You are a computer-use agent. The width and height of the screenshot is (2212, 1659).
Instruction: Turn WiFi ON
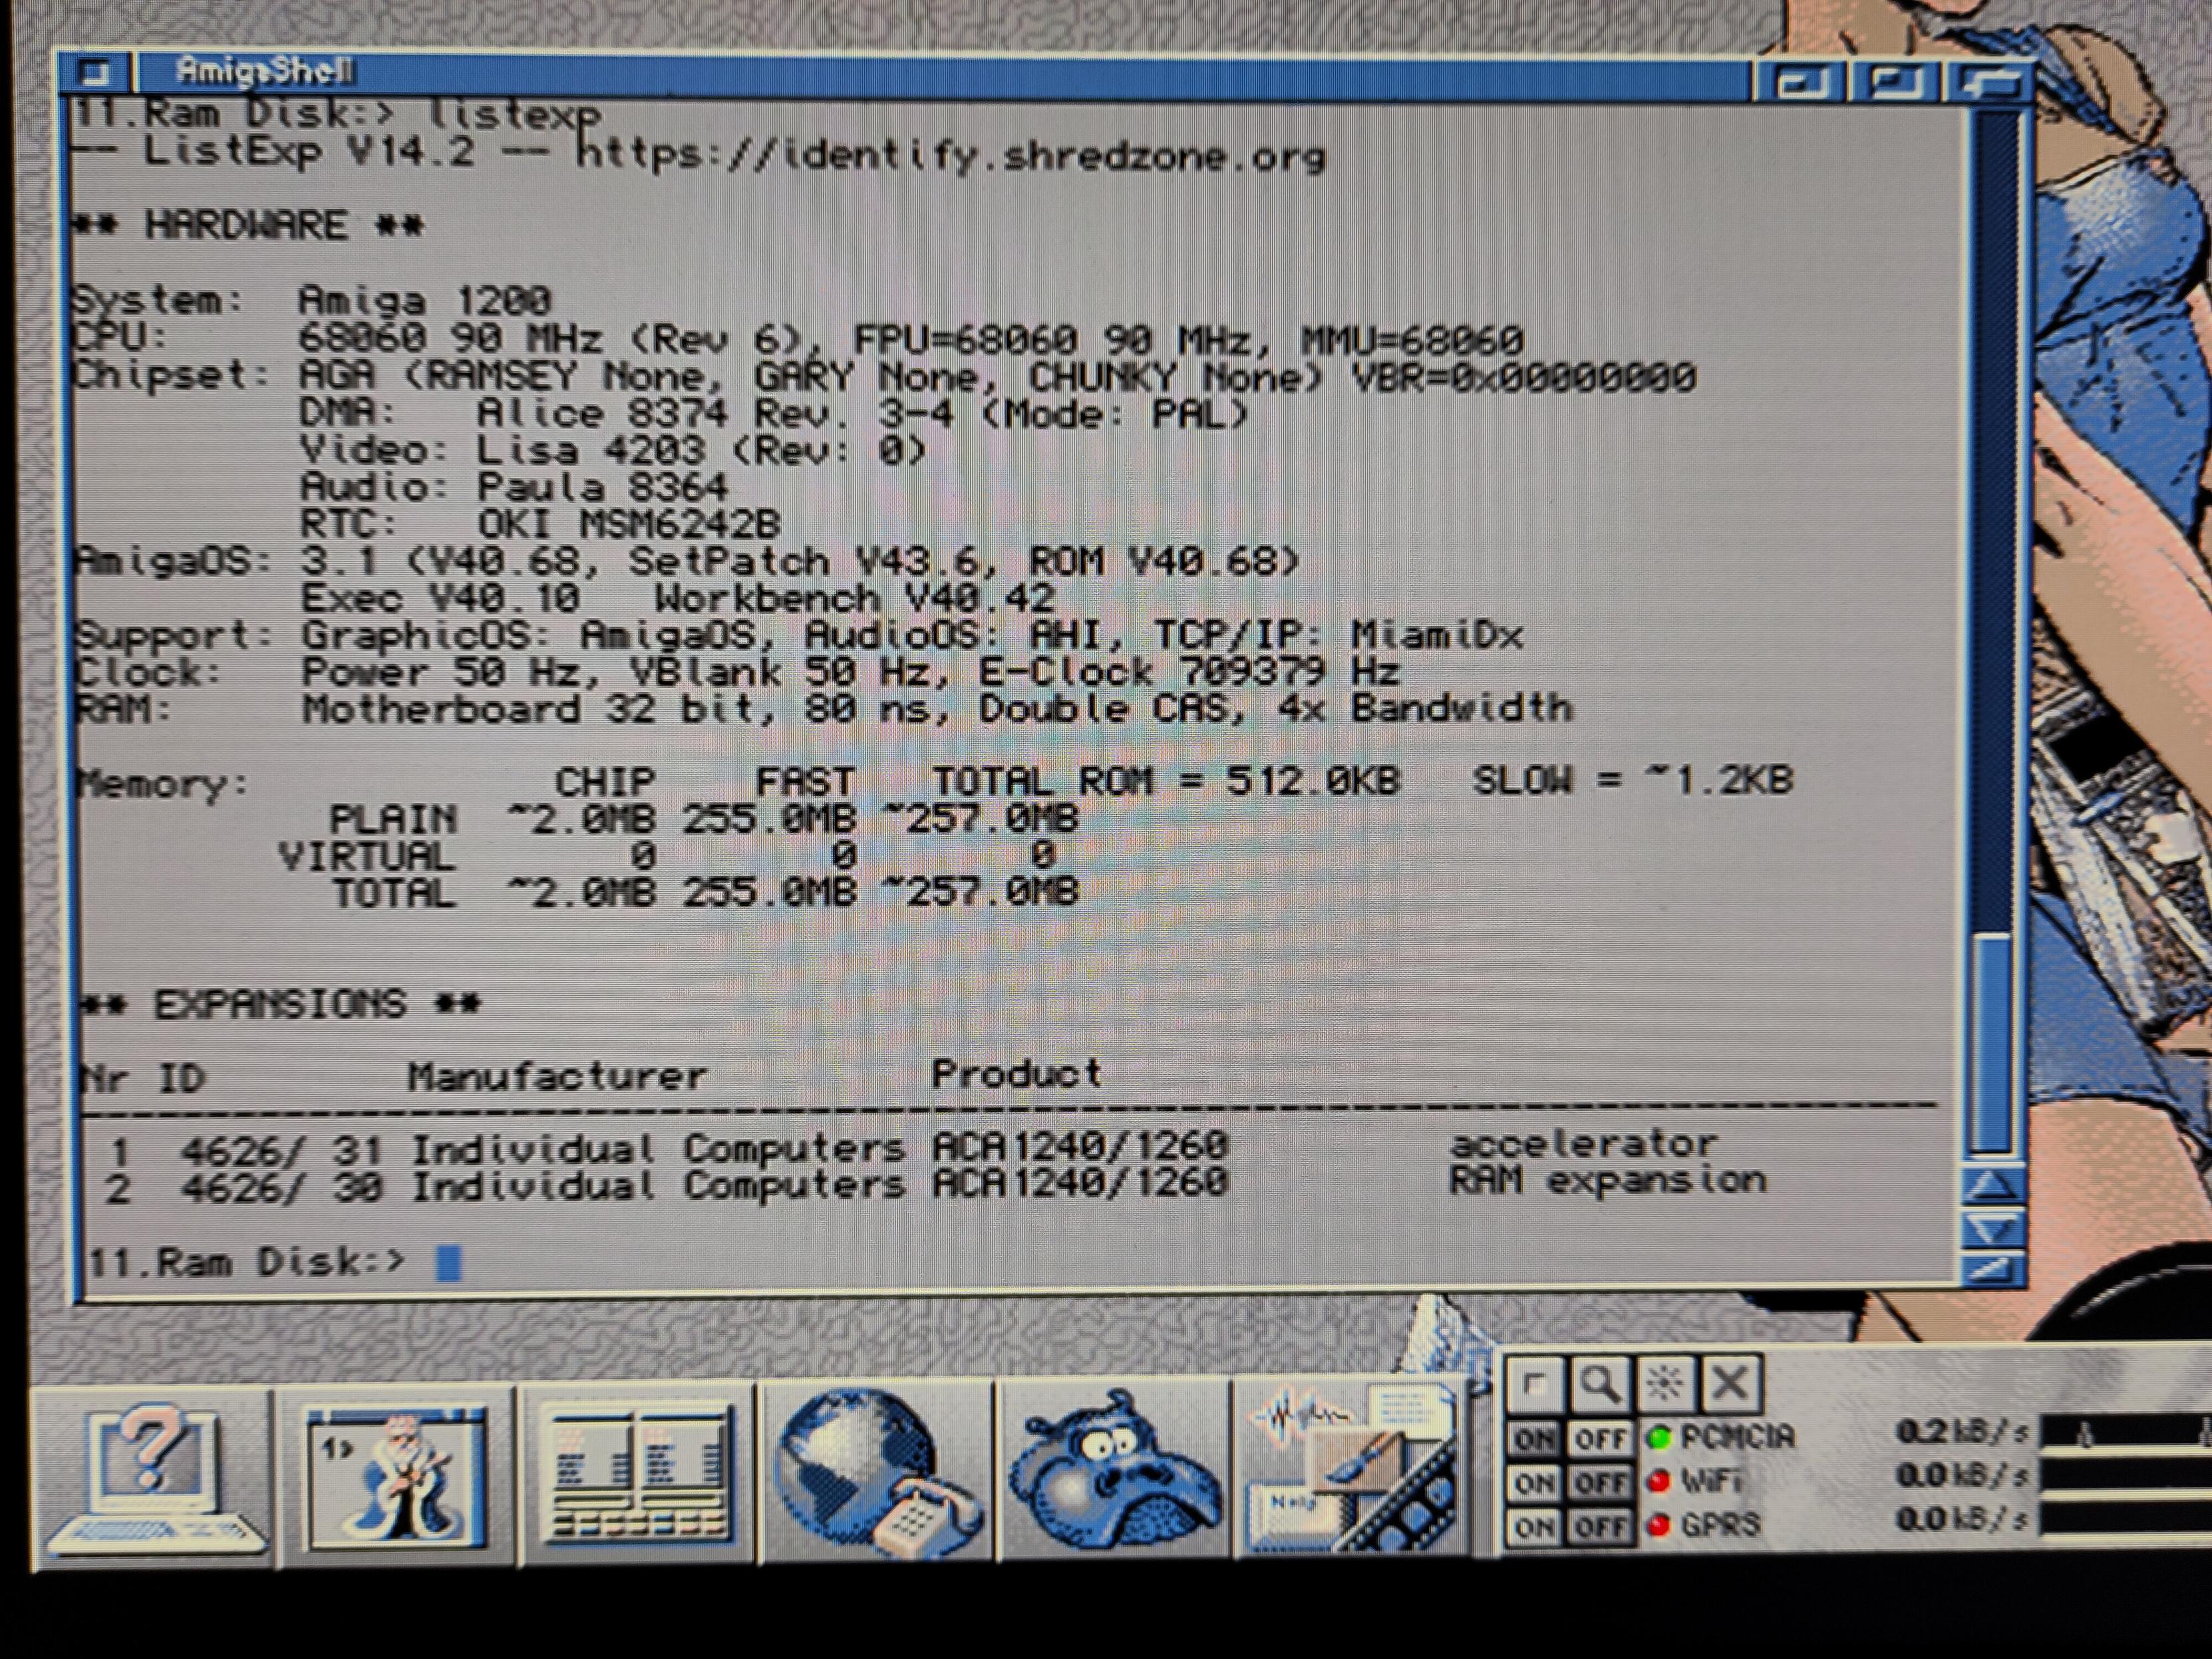(1534, 1483)
